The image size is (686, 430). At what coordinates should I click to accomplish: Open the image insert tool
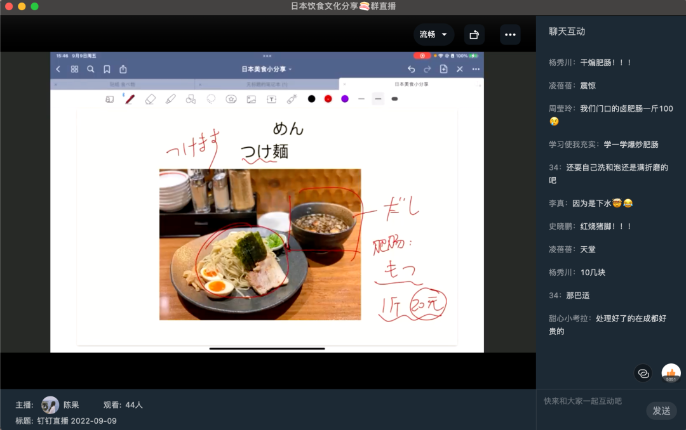pyautogui.click(x=252, y=99)
